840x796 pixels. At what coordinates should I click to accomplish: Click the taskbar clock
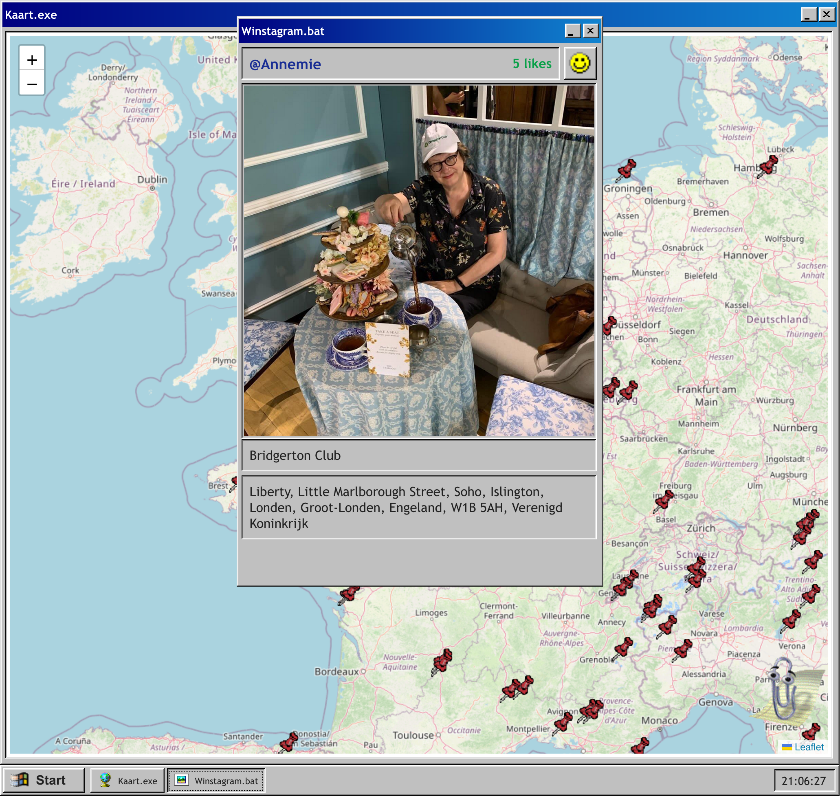click(803, 781)
